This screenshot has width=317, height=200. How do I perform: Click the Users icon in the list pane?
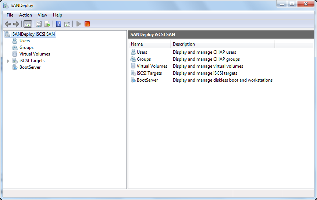[x=133, y=52]
